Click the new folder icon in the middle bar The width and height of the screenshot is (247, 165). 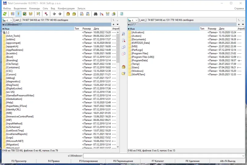(x=124, y=73)
